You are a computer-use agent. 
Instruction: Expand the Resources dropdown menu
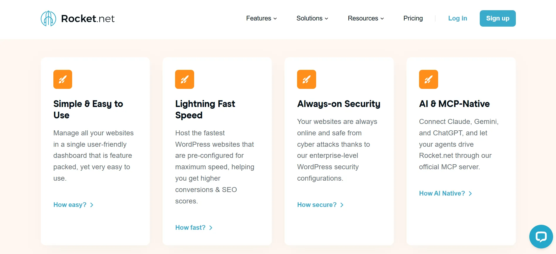click(366, 18)
